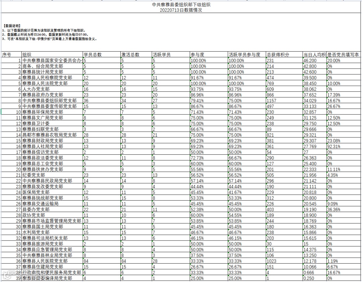Click cell 察雅县政法委党支部
This screenshot has height=282, width=362.
tap(52, 158)
